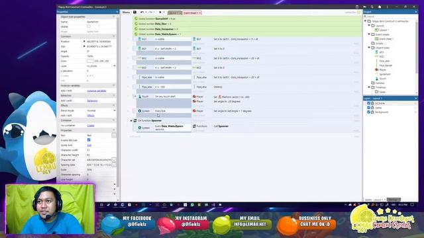Toggle visibility checkbox of Background layer

[368, 112]
